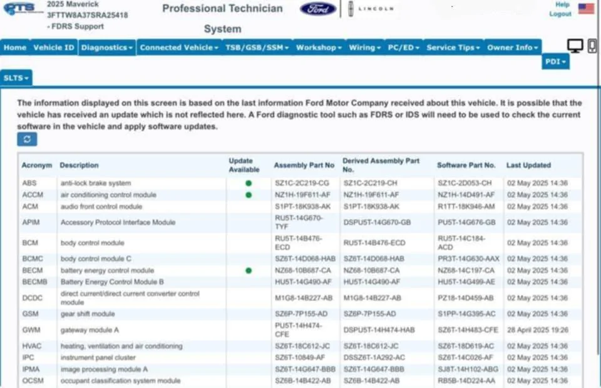Image resolution: width=601 pixels, height=388 pixels.
Task: Click the Acronym column header
Action: point(37,165)
